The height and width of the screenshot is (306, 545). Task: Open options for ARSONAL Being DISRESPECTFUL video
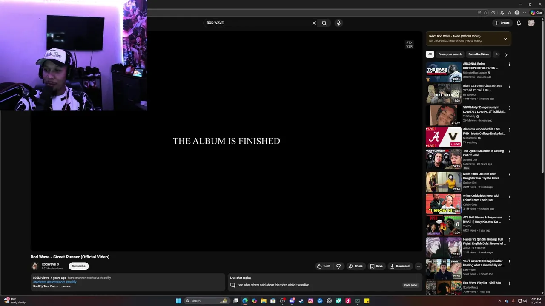509,65
